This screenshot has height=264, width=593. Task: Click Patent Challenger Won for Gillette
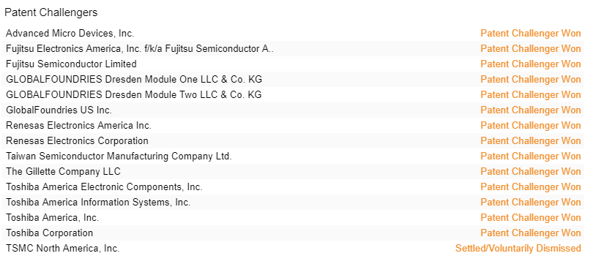click(x=531, y=172)
